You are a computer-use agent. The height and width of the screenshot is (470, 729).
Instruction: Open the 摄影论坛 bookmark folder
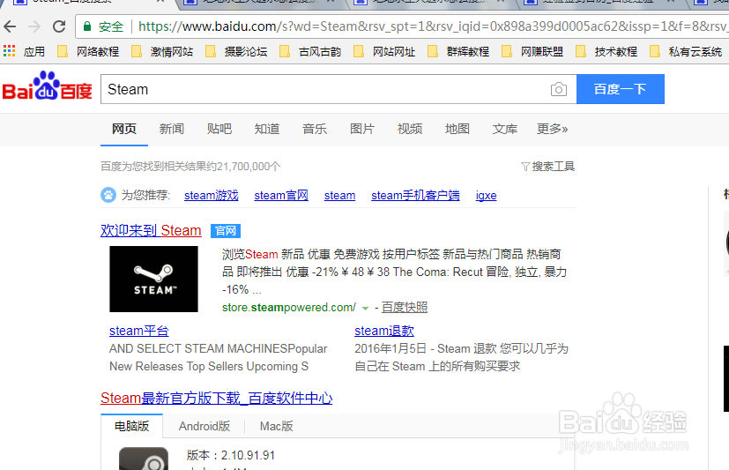[236, 51]
